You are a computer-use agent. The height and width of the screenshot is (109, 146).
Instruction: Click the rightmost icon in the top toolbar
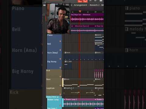click(101, 1)
